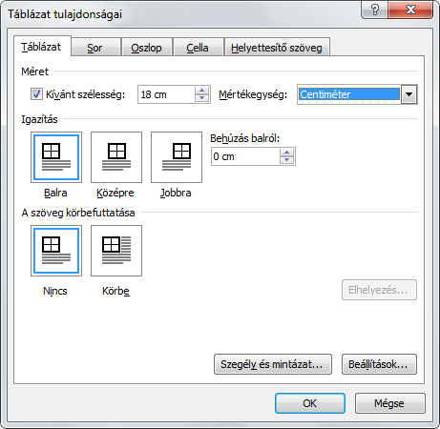
Task: Cancel with the Mégse button
Action: coord(389,403)
